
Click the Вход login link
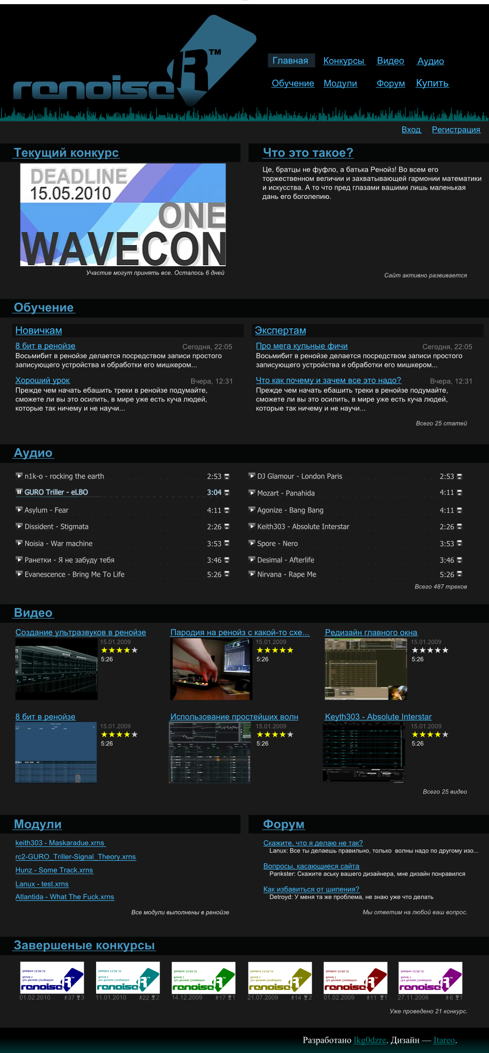411,130
